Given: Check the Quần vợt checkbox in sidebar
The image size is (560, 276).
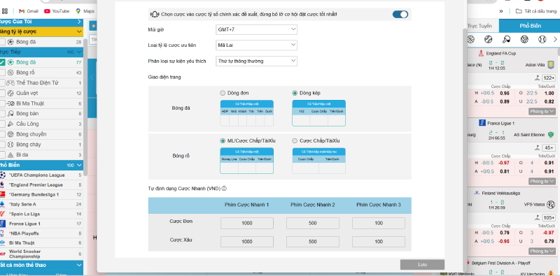Looking at the screenshot, I should 3,94.
